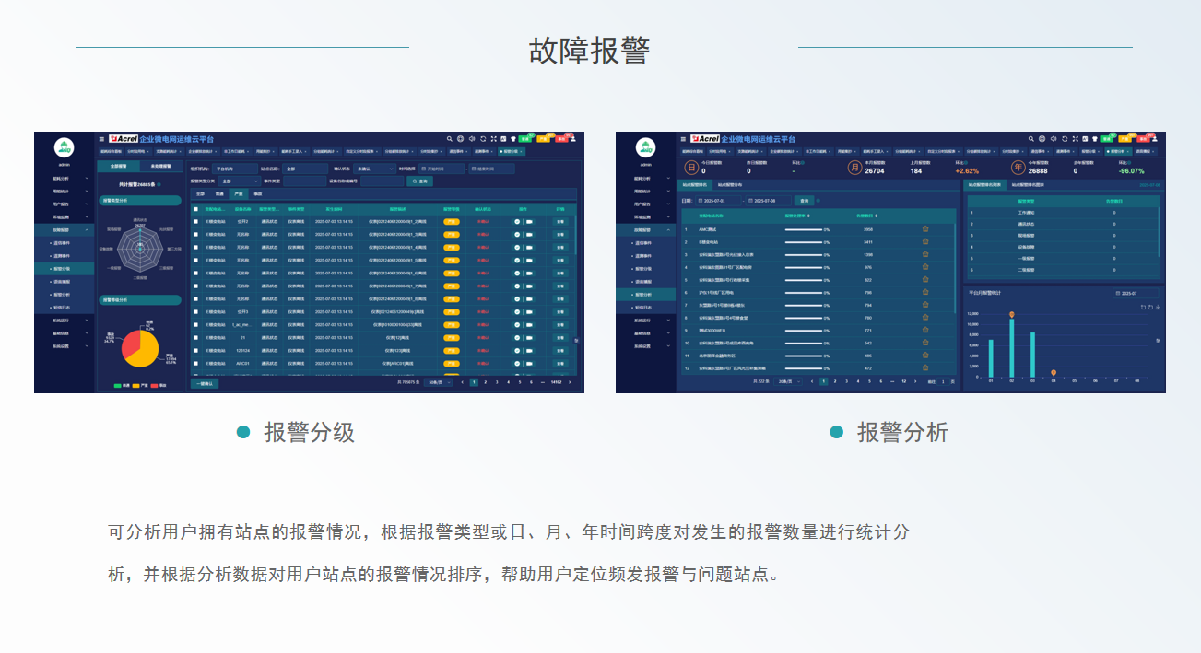The height and width of the screenshot is (653, 1201).
Task: Select checkbox for alarm row with device 123124
Action: (x=195, y=351)
